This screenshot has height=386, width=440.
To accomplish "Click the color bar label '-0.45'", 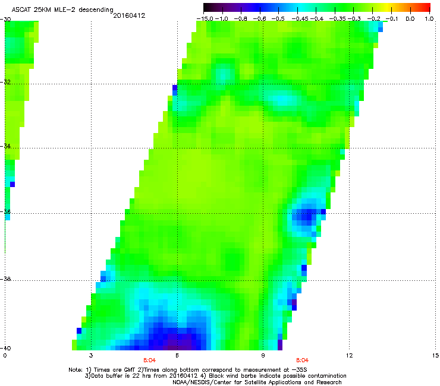I will [x=300, y=19].
